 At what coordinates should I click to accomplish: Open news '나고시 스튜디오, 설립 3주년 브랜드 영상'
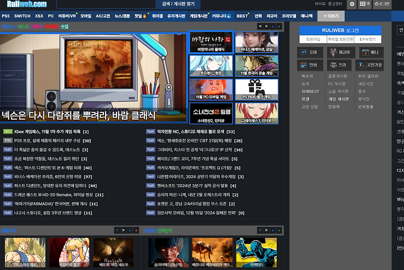pos(48,213)
